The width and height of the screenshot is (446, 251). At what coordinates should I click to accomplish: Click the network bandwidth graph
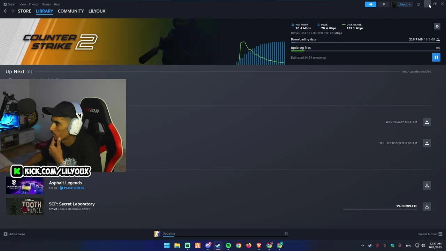(x=261, y=53)
